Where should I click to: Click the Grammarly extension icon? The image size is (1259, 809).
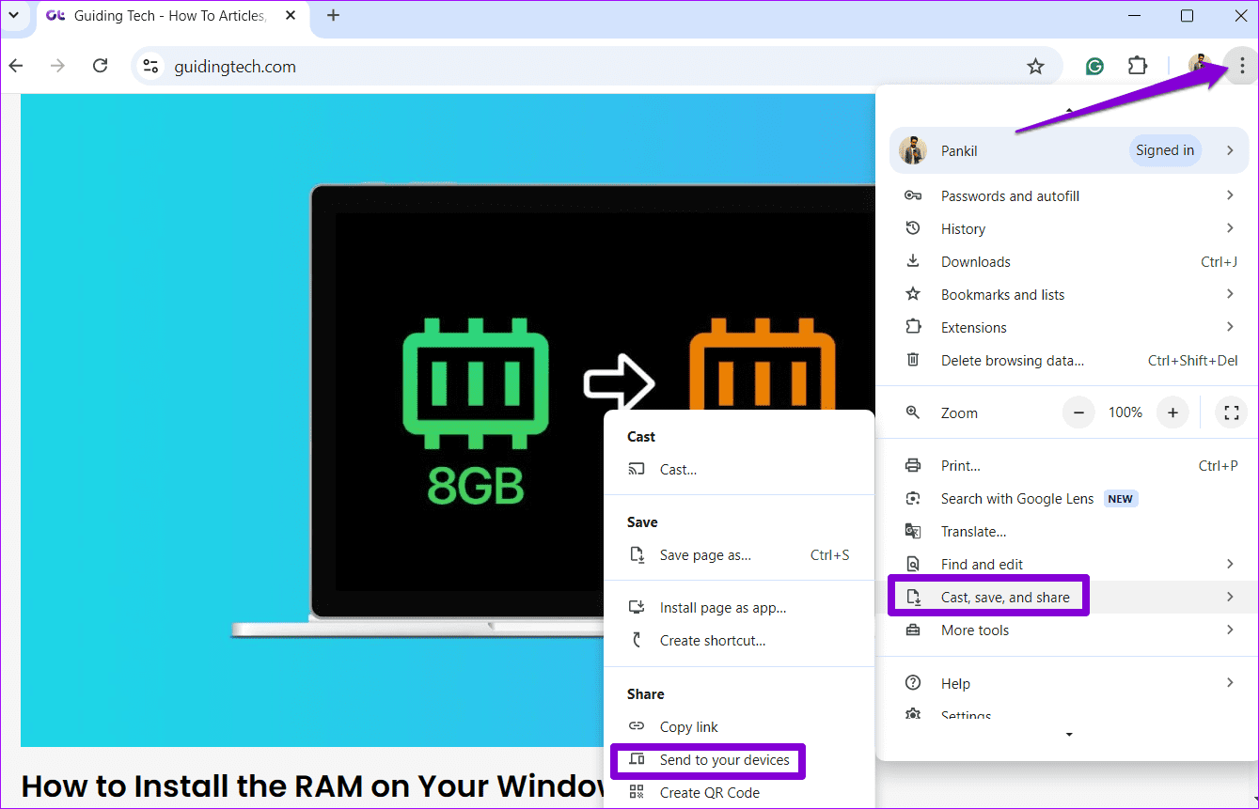point(1094,66)
